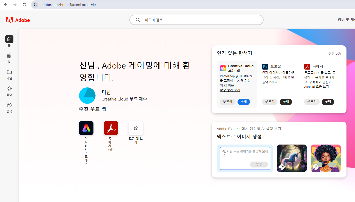Launch the 어도비 익스프레스 app icon
This screenshot has width=355, height=202.
point(86,128)
